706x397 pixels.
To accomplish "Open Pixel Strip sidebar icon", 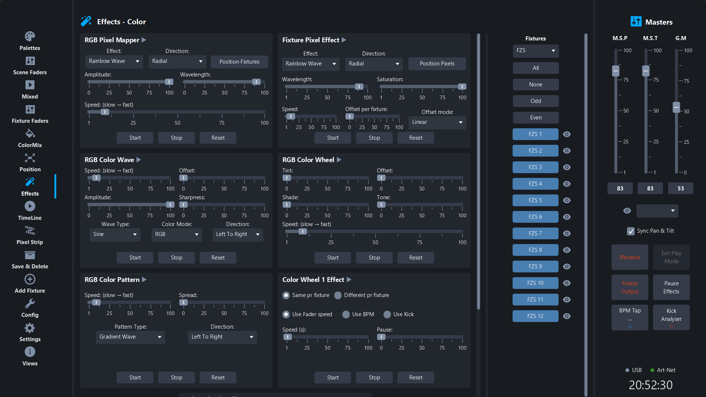I will [x=30, y=230].
